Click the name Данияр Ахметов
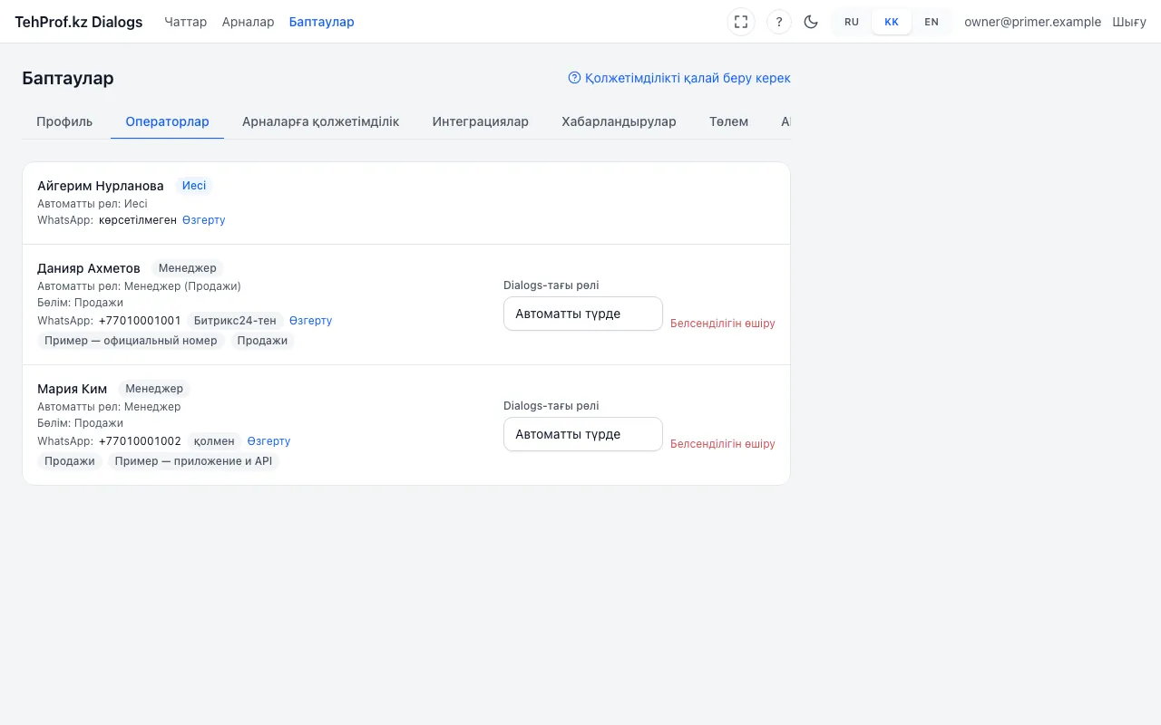1161x725 pixels. tap(89, 268)
